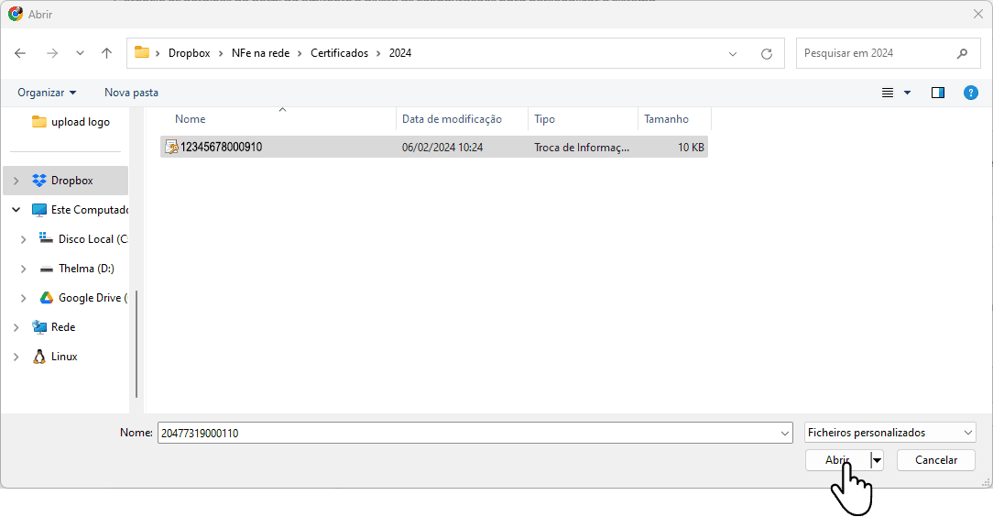Select Certificados in the breadcrumb path
The width and height of the screenshot is (993, 517).
point(339,53)
